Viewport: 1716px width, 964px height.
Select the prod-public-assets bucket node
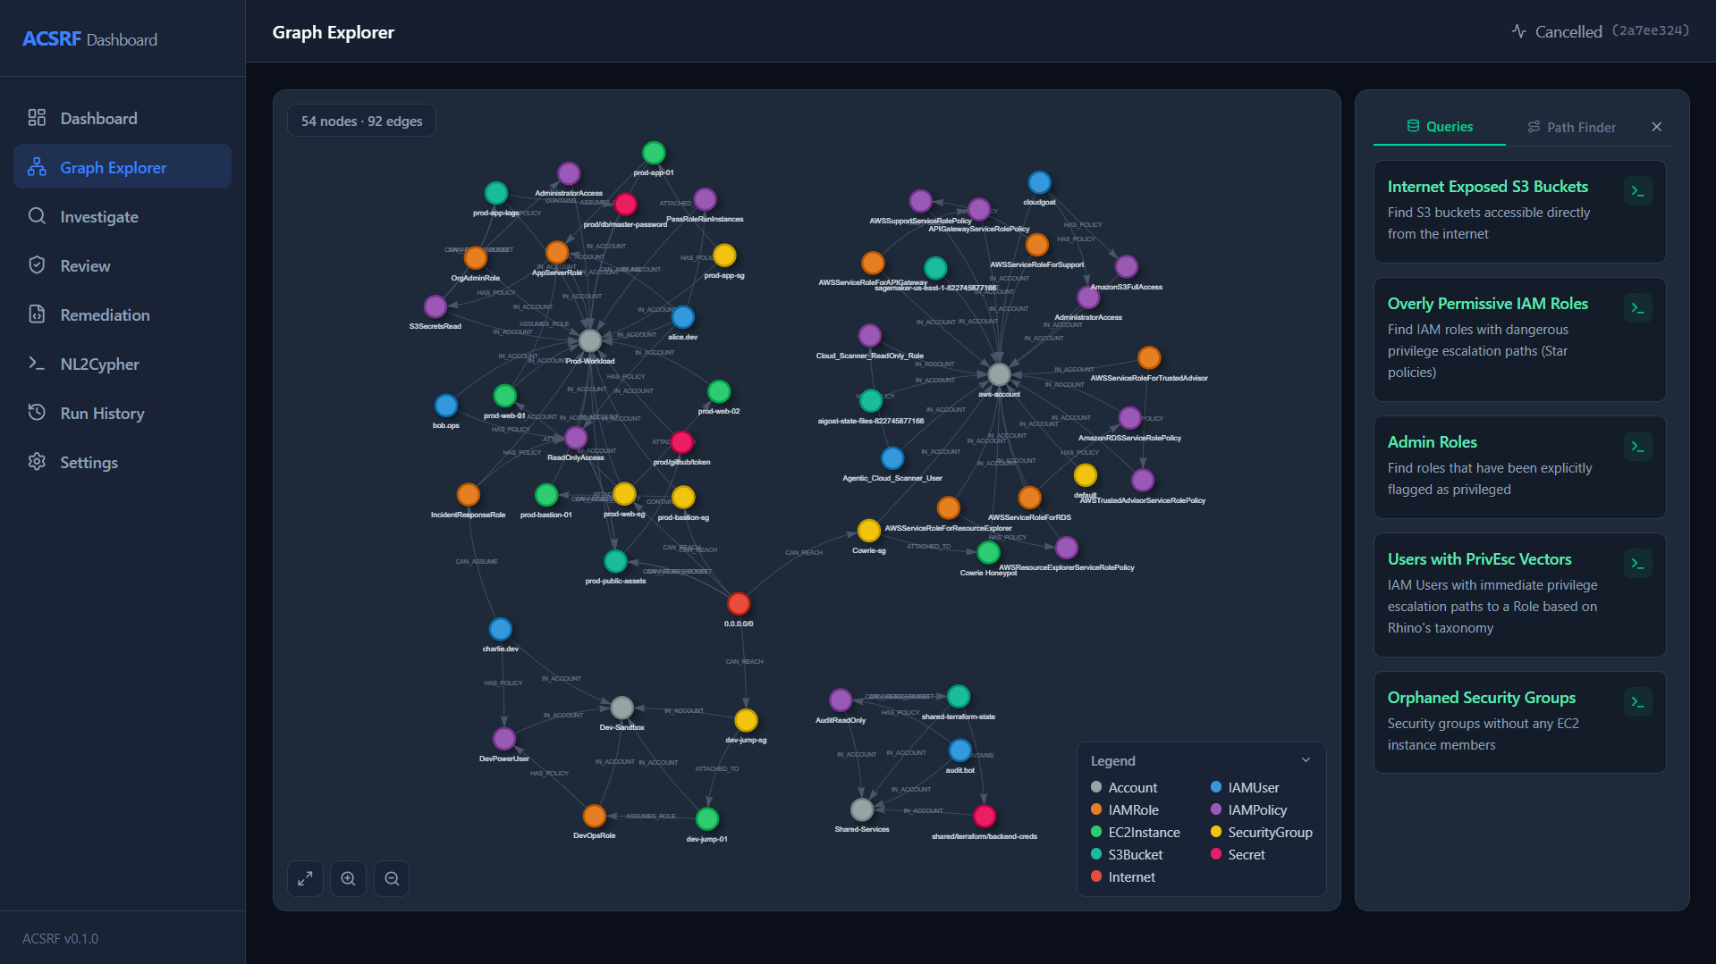pos(615,561)
